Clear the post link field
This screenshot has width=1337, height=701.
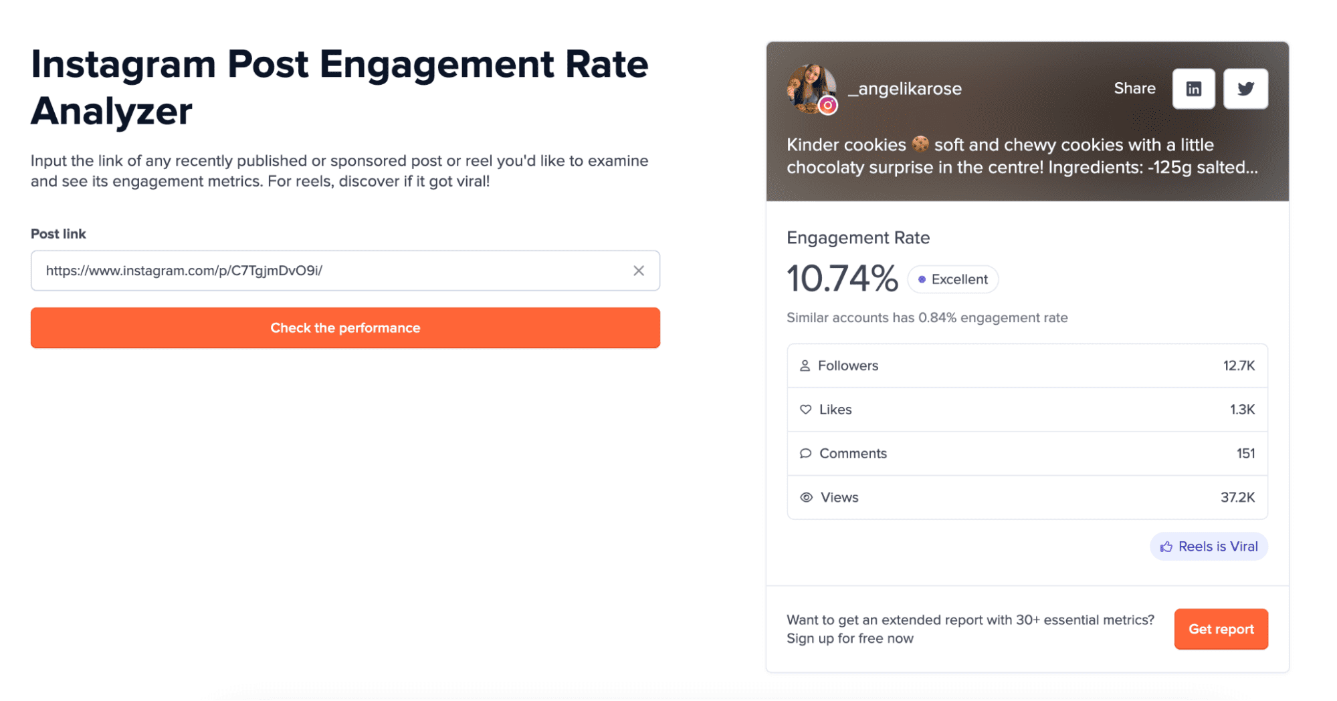click(639, 271)
